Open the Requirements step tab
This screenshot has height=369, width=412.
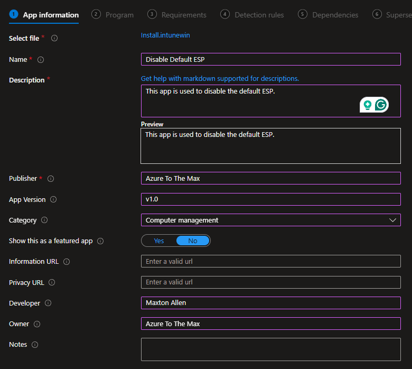[177, 15]
